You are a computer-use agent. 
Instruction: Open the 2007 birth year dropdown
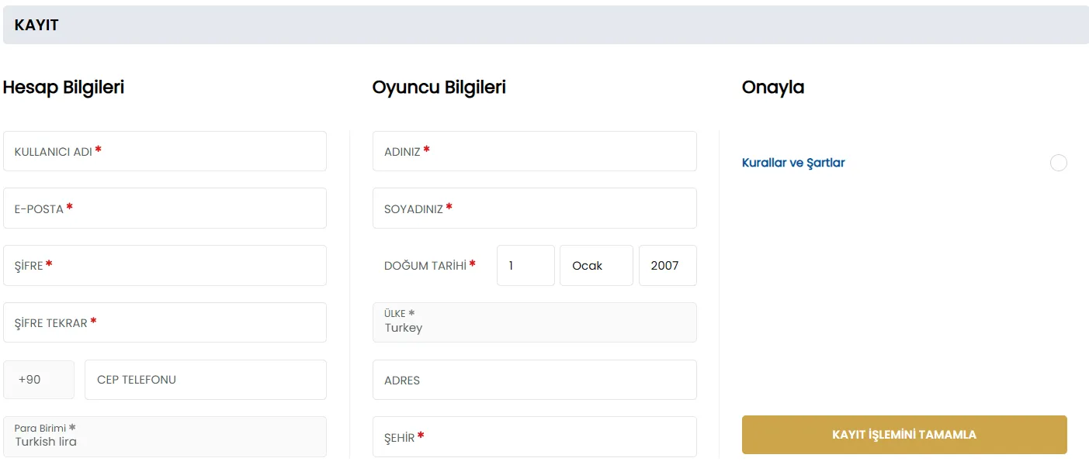click(x=668, y=265)
